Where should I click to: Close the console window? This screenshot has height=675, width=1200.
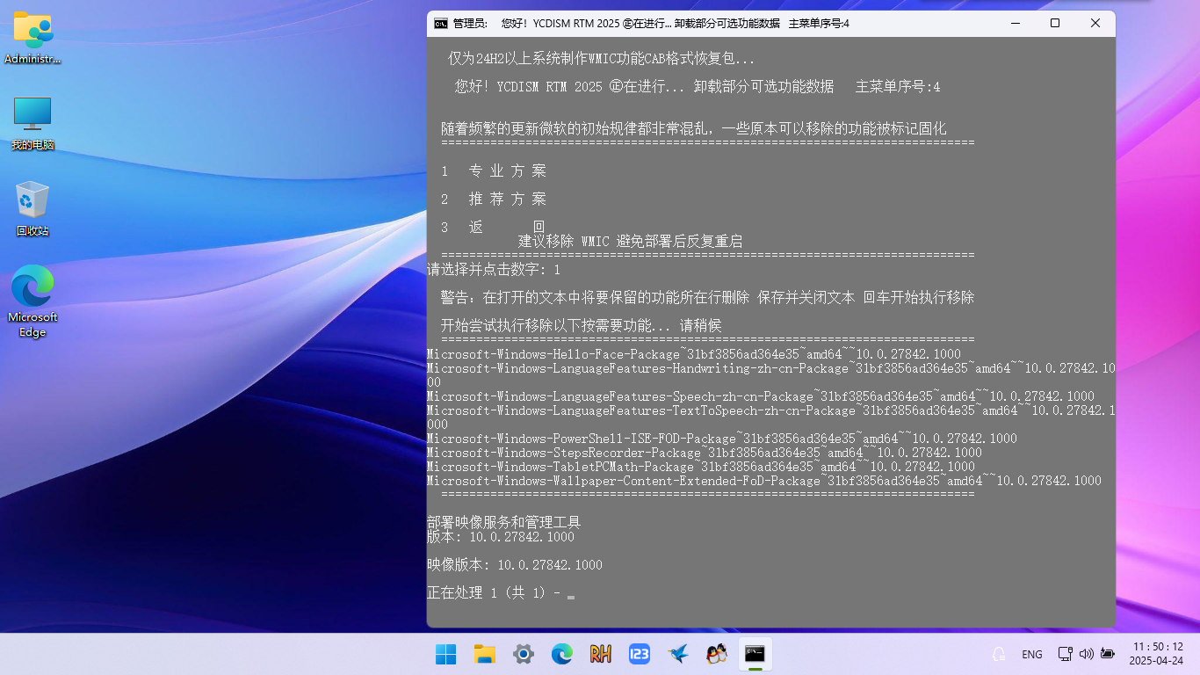pyautogui.click(x=1095, y=24)
